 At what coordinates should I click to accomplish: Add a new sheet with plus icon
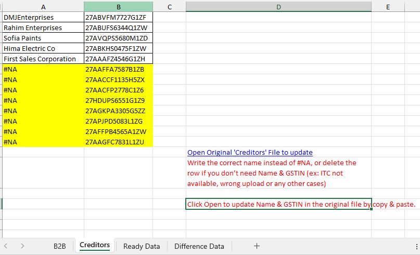pos(257,246)
